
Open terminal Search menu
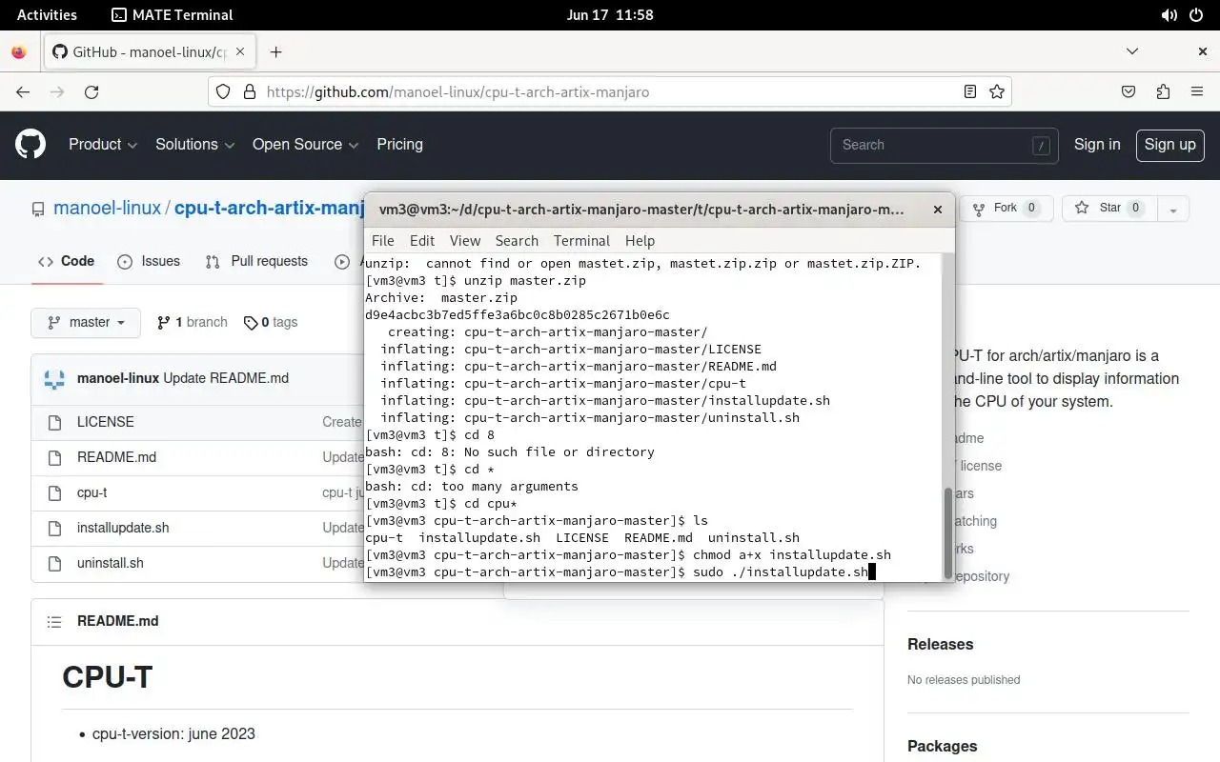point(517,241)
